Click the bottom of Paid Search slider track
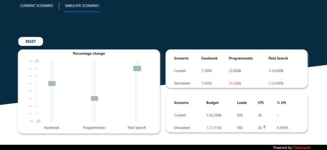 pyautogui.click(x=137, y=120)
